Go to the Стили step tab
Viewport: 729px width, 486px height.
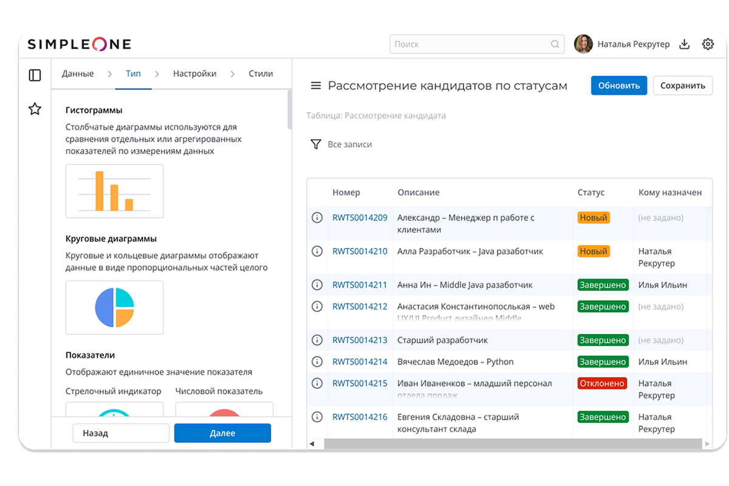tap(261, 74)
